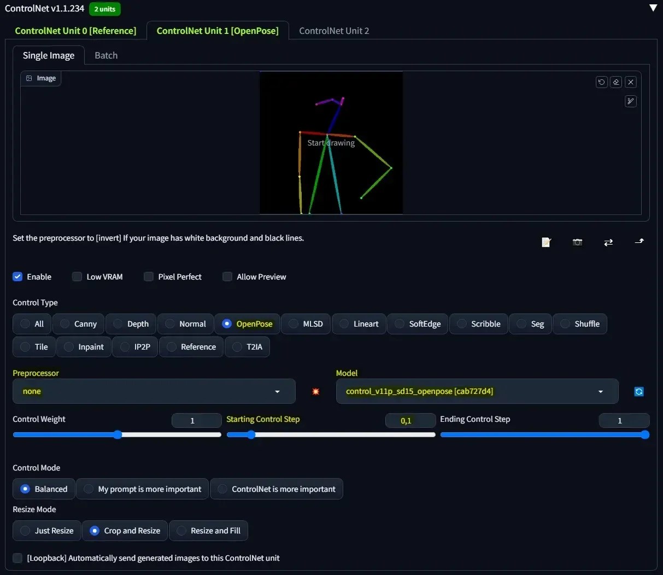Click the green 2 units badge
The height and width of the screenshot is (575, 663).
point(105,9)
